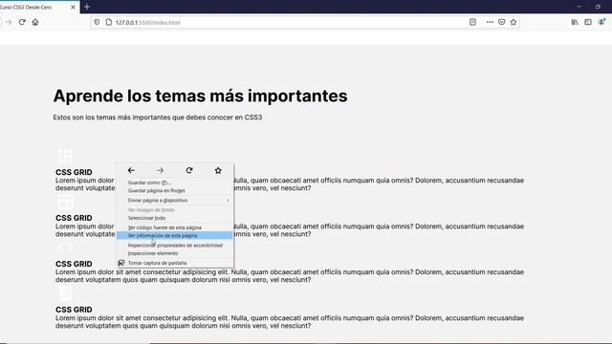Viewport: 612px width, 344px height.
Task: Bookmark page via context menu star icon
Action: [x=218, y=170]
